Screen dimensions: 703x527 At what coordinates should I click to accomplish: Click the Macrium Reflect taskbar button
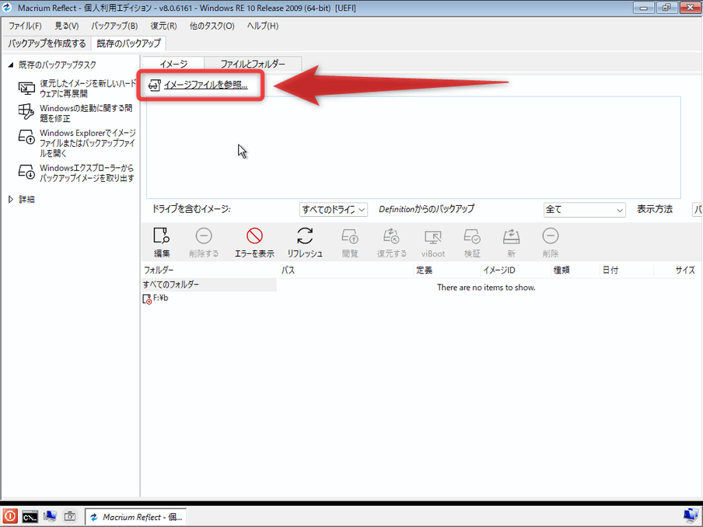click(x=136, y=517)
